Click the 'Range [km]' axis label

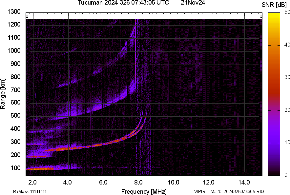pyautogui.click(x=3, y=94)
